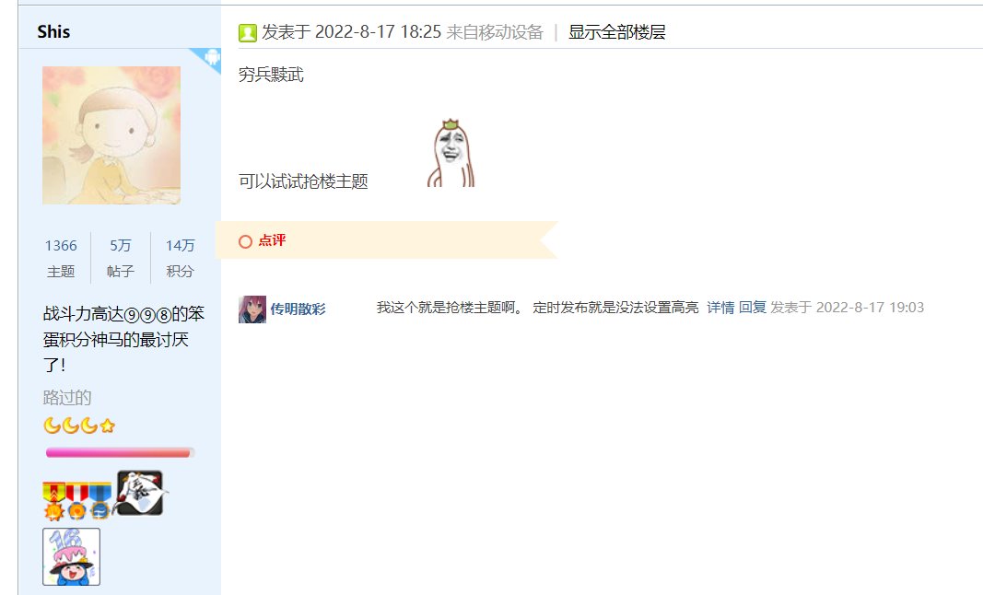
Task: Open the 传明散彩 commenter name link
Action: coord(298,309)
